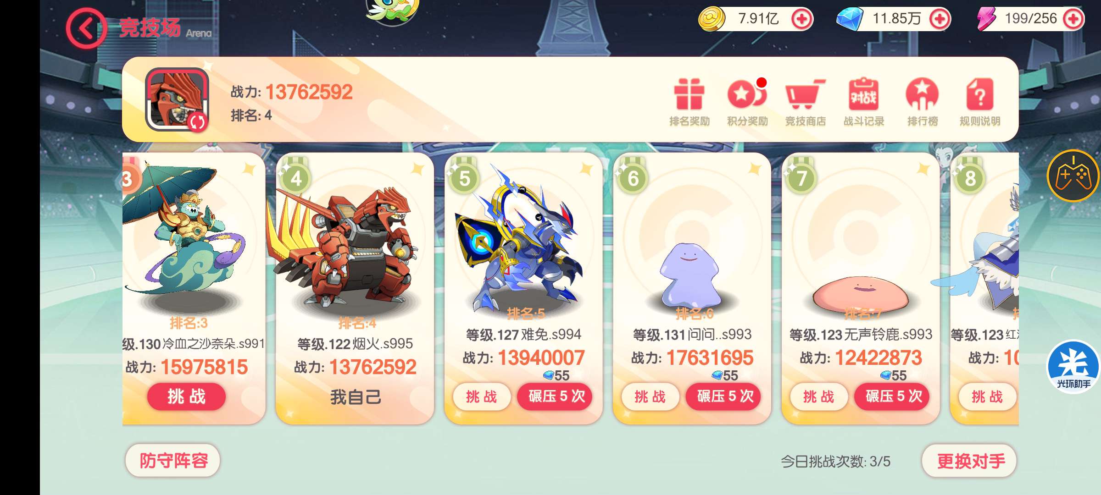Open the 竞技商店 cart icon
1101x495 pixels.
pos(806,102)
